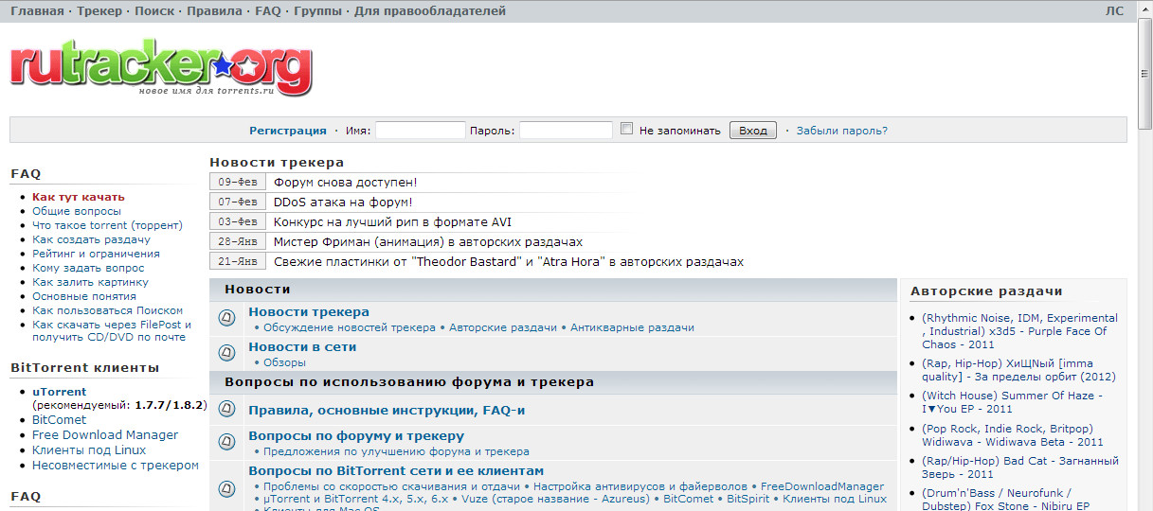Toggle the Не запоминать checkbox

coord(626,129)
